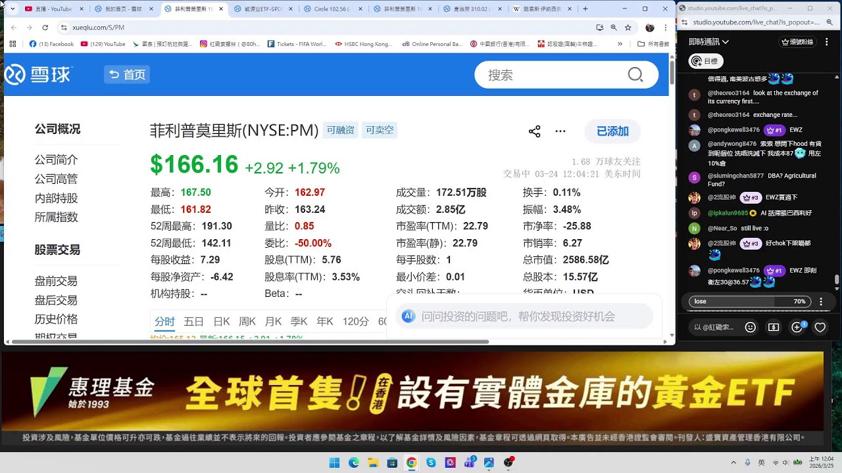Select the 120分 chart tab
The height and width of the screenshot is (473, 842).
coord(356,321)
